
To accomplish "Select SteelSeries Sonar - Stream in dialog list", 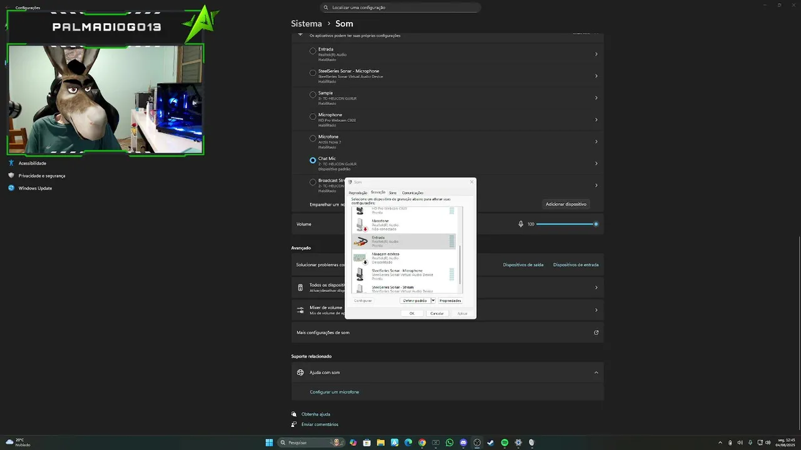I will pyautogui.click(x=404, y=289).
